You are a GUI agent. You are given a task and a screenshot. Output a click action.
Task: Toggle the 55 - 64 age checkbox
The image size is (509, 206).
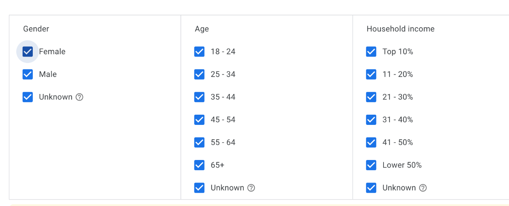[x=199, y=142]
